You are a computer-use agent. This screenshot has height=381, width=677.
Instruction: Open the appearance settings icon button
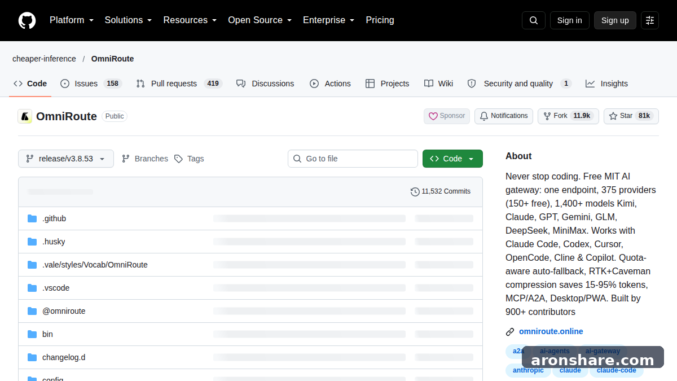click(x=650, y=20)
